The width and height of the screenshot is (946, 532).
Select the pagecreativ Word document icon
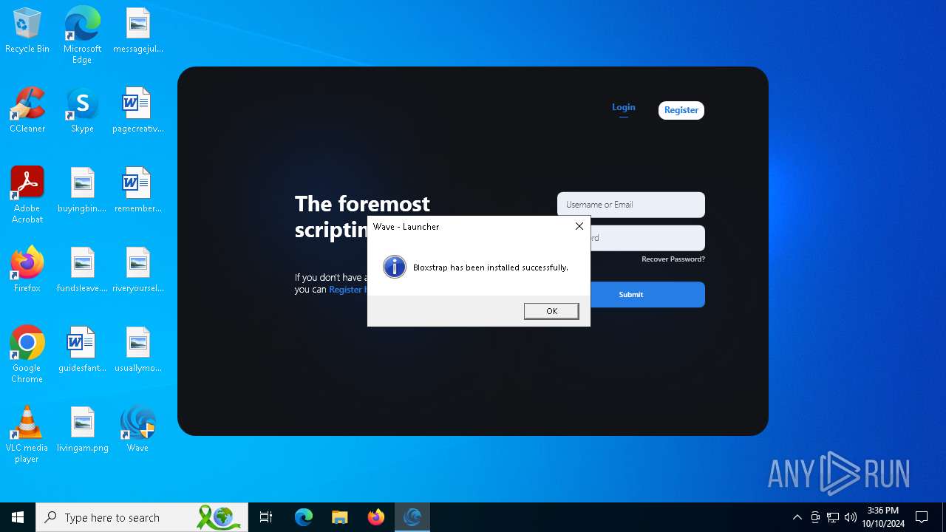137,111
